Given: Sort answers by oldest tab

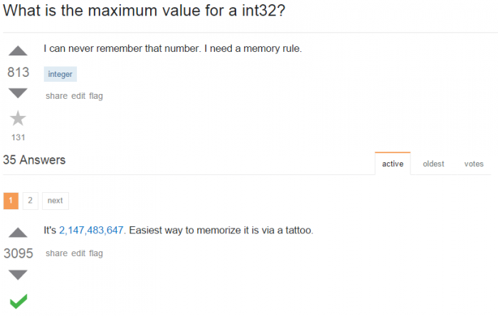Looking at the screenshot, I should click(433, 164).
